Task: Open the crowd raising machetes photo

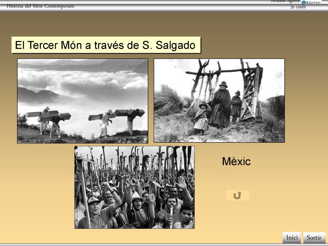Action: pyautogui.click(x=135, y=187)
